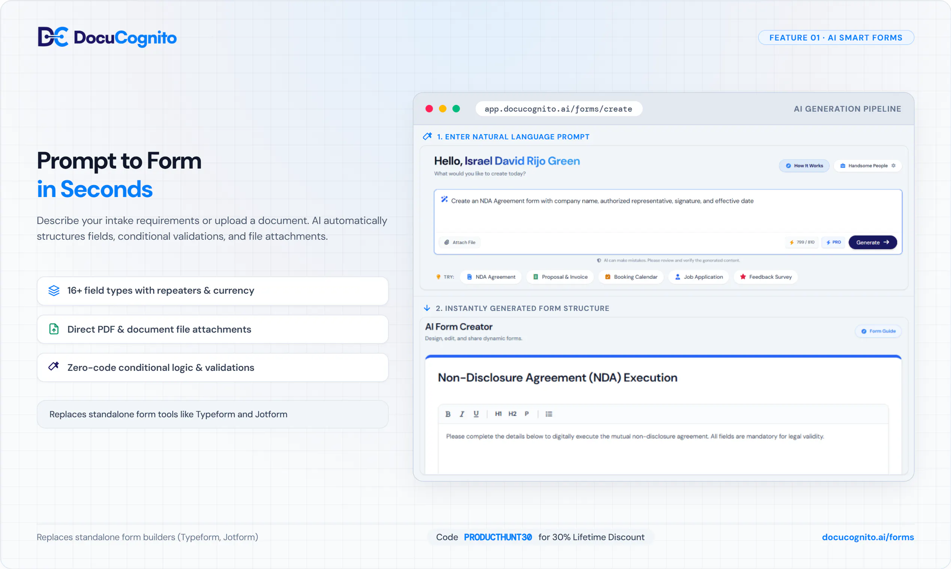Image resolution: width=951 pixels, height=569 pixels.
Task: Click the AI Form Creator heading
Action: click(459, 327)
